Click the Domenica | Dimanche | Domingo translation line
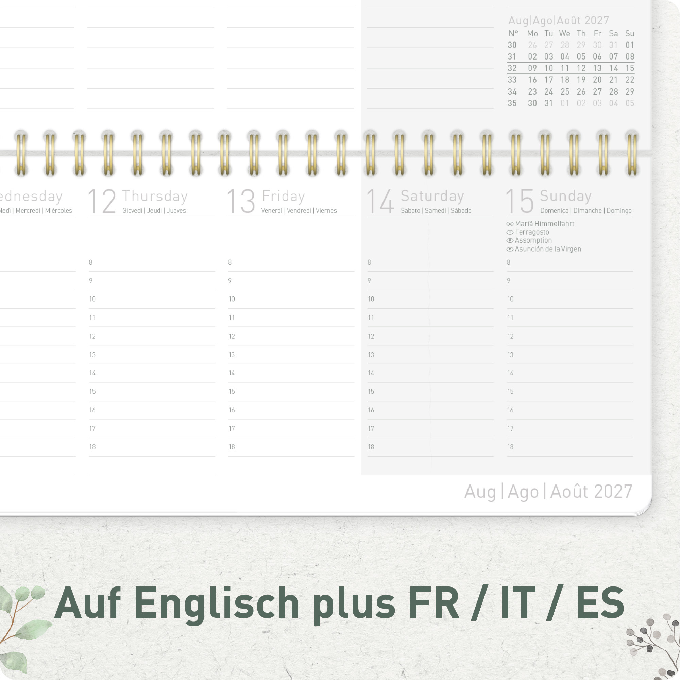The width and height of the screenshot is (680, 680). (586, 211)
